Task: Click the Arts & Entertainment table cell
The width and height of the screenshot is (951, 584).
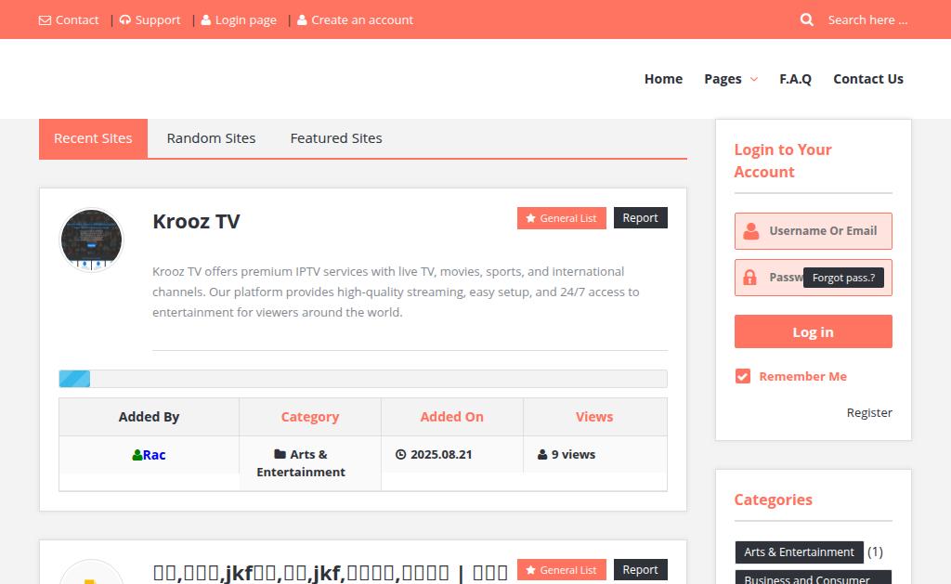Action: click(x=310, y=463)
